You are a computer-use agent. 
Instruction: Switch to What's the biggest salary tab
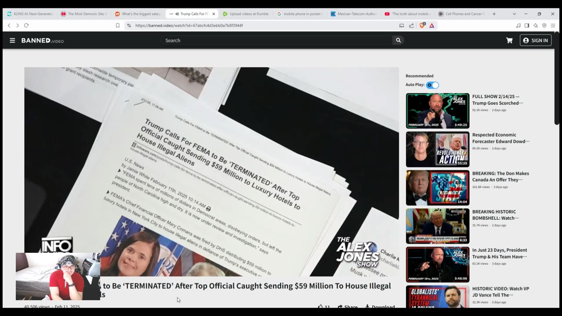tap(138, 14)
